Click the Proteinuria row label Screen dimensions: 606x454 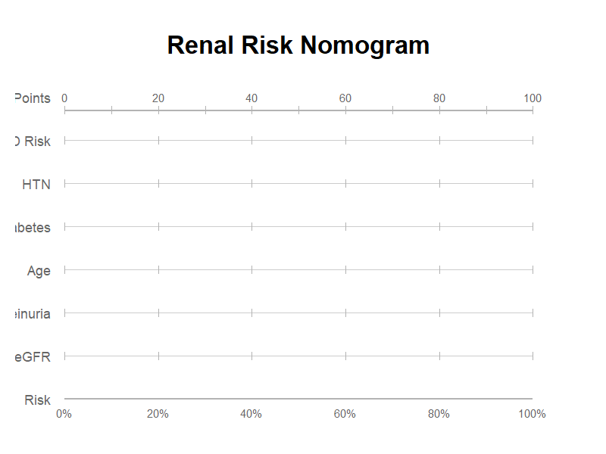tap(33, 314)
